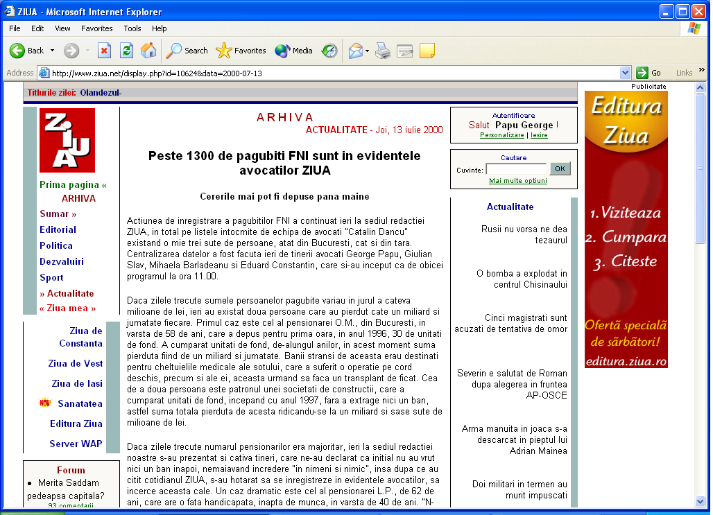The width and height of the screenshot is (713, 515).
Task: Click the Cuvinte search input field
Action: tap(516, 169)
